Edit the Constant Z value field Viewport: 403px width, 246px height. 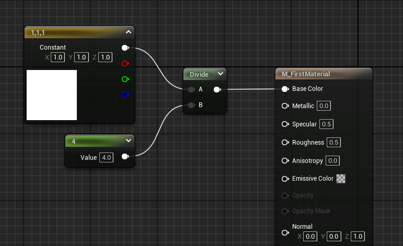(106, 57)
